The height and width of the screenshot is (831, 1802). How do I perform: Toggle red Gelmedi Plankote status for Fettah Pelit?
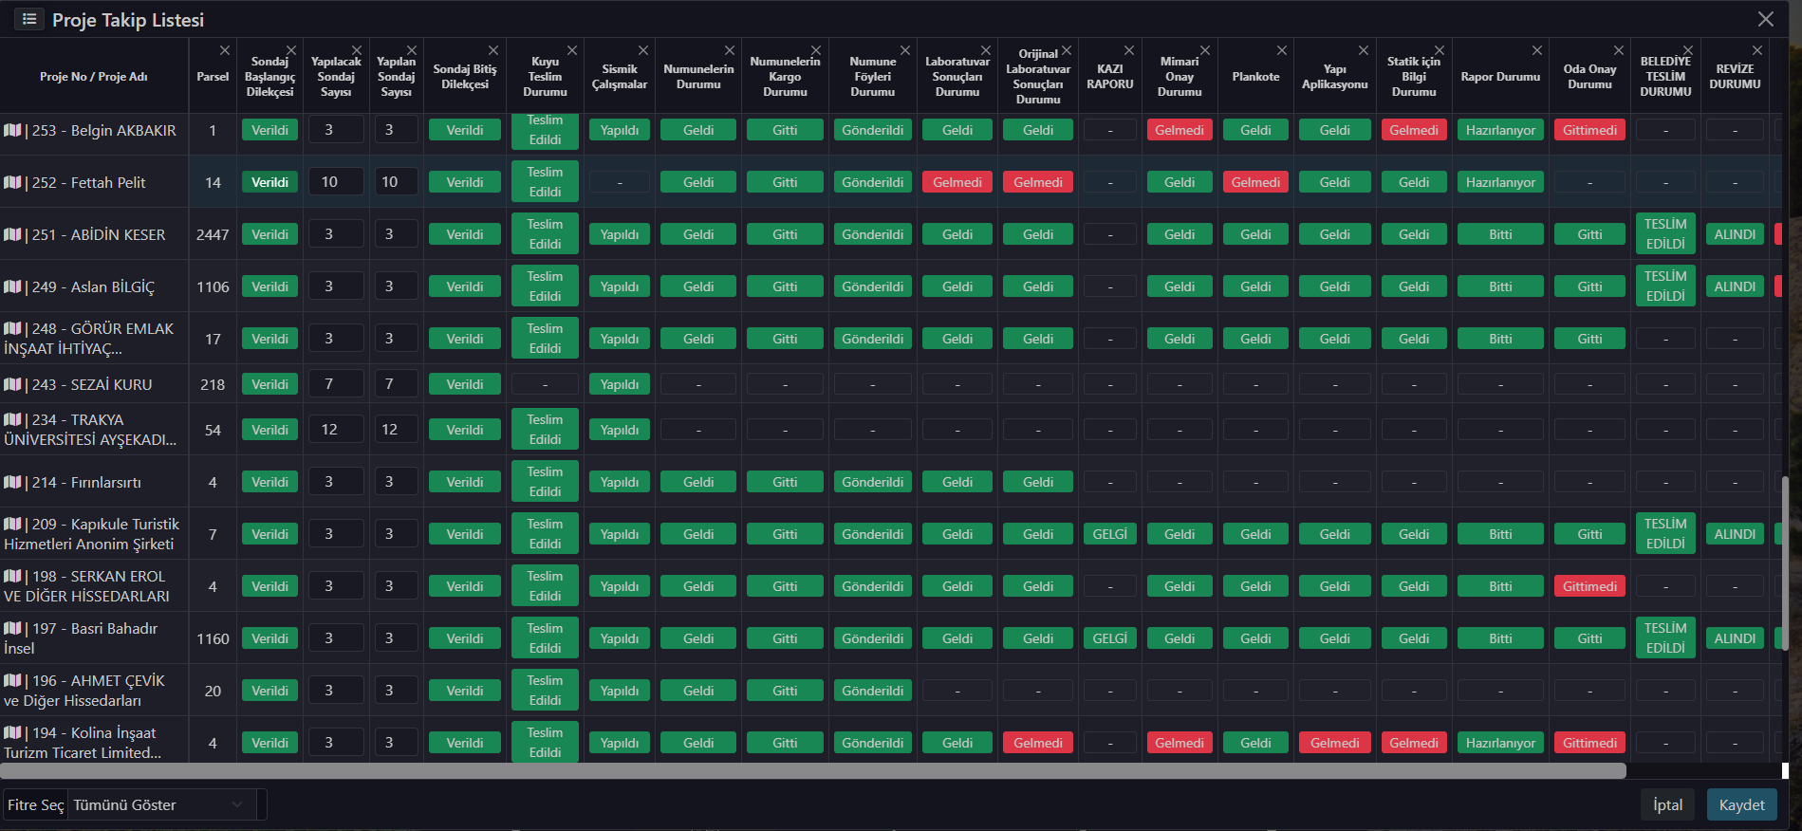[1255, 182]
